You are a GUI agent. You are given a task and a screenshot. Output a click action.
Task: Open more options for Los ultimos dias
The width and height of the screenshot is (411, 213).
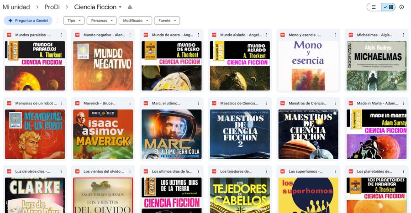(199, 171)
